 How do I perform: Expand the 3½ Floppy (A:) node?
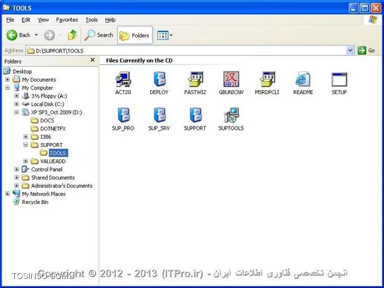click(x=16, y=96)
